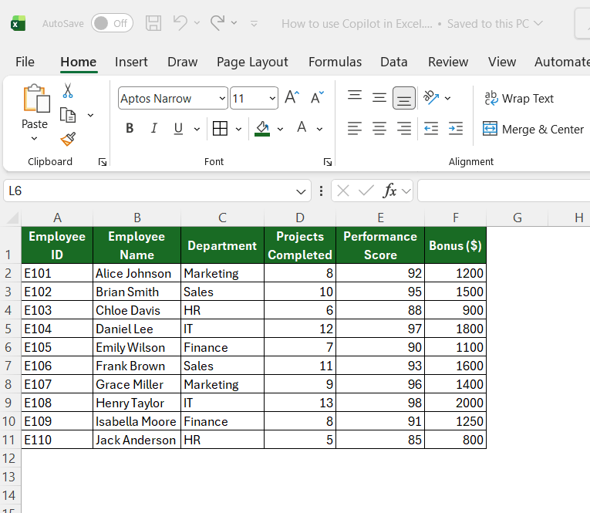
Task: Click the Orientation text angle icon
Action: [x=431, y=98]
